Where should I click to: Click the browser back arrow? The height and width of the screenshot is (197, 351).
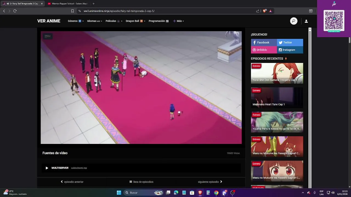click(4, 11)
